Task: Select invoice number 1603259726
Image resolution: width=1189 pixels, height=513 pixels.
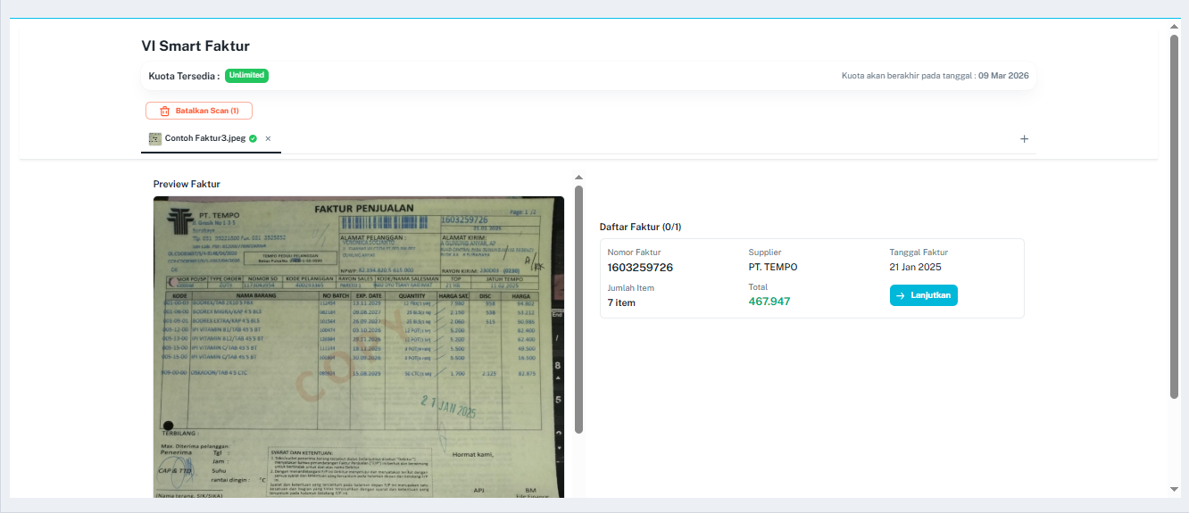Action: click(x=640, y=268)
